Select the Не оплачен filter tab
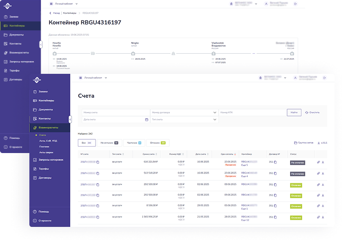This screenshot has height=244, width=346. point(109,143)
